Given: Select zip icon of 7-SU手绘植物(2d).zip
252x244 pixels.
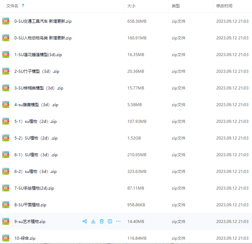Looking at the screenshot, I should [6, 188].
